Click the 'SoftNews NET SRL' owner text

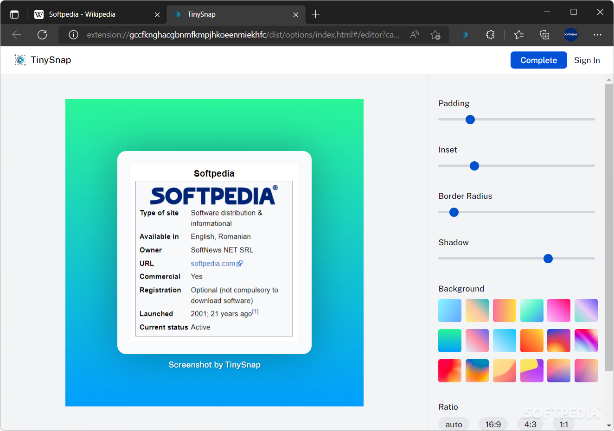click(x=222, y=250)
